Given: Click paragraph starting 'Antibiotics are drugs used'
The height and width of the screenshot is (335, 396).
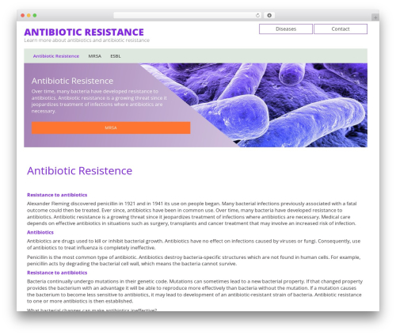Looking at the screenshot, I should pyautogui.click(x=193, y=244).
